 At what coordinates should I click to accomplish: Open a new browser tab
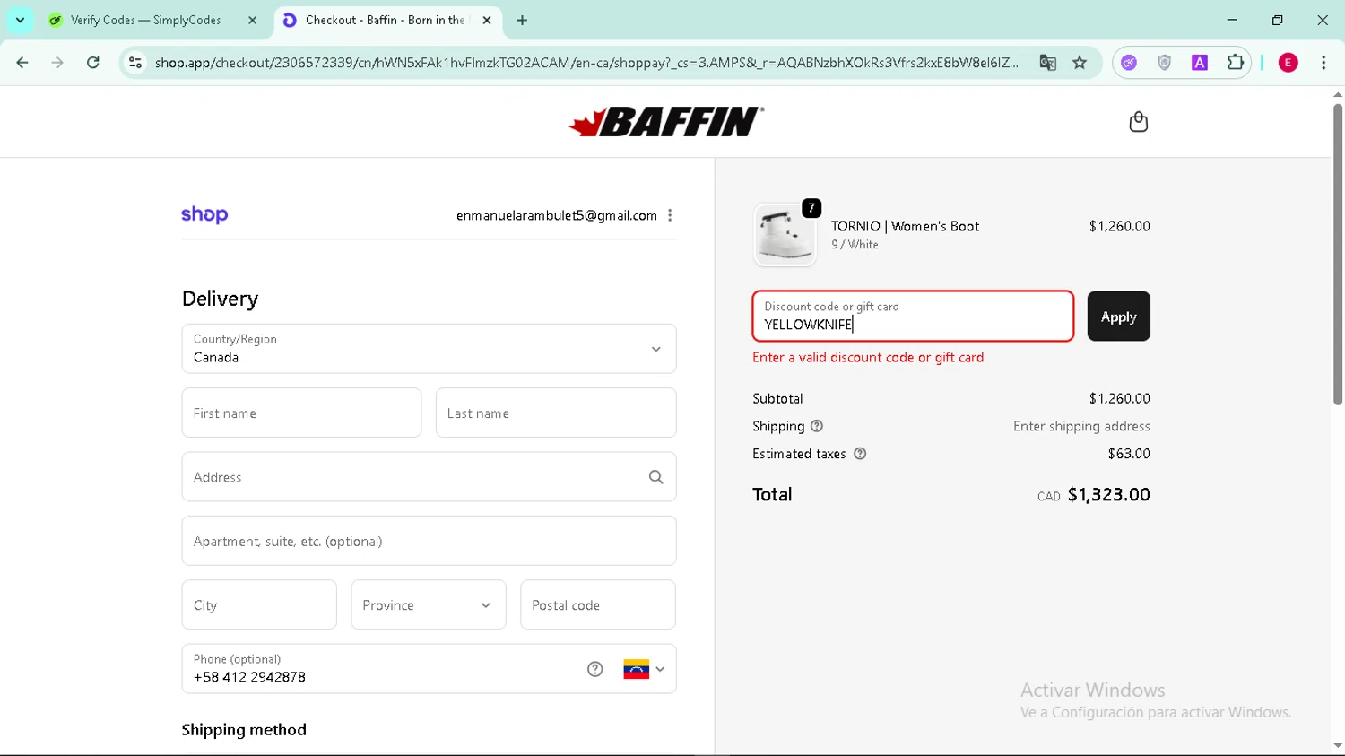click(x=522, y=20)
